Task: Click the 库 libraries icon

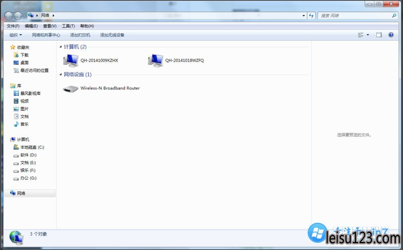Action: (x=12, y=86)
